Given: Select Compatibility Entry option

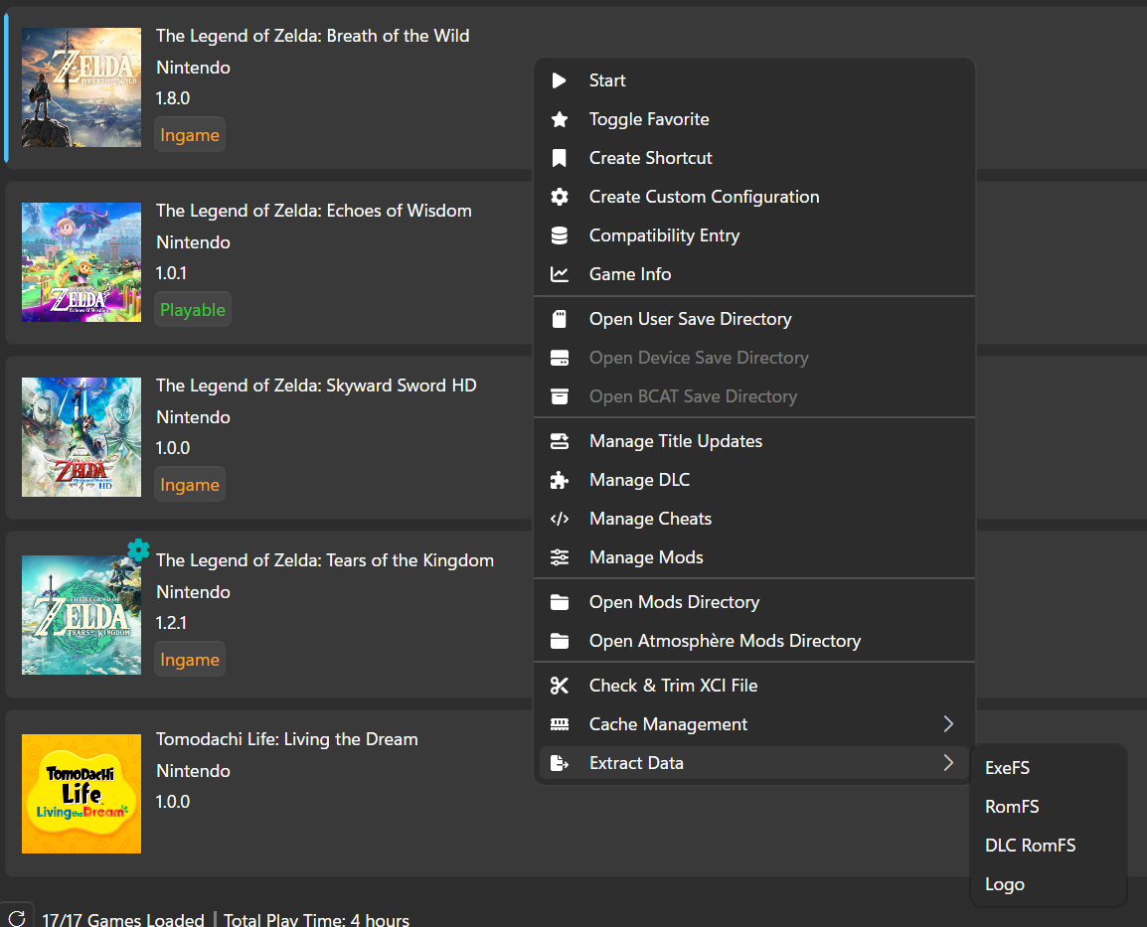Looking at the screenshot, I should (x=754, y=235).
